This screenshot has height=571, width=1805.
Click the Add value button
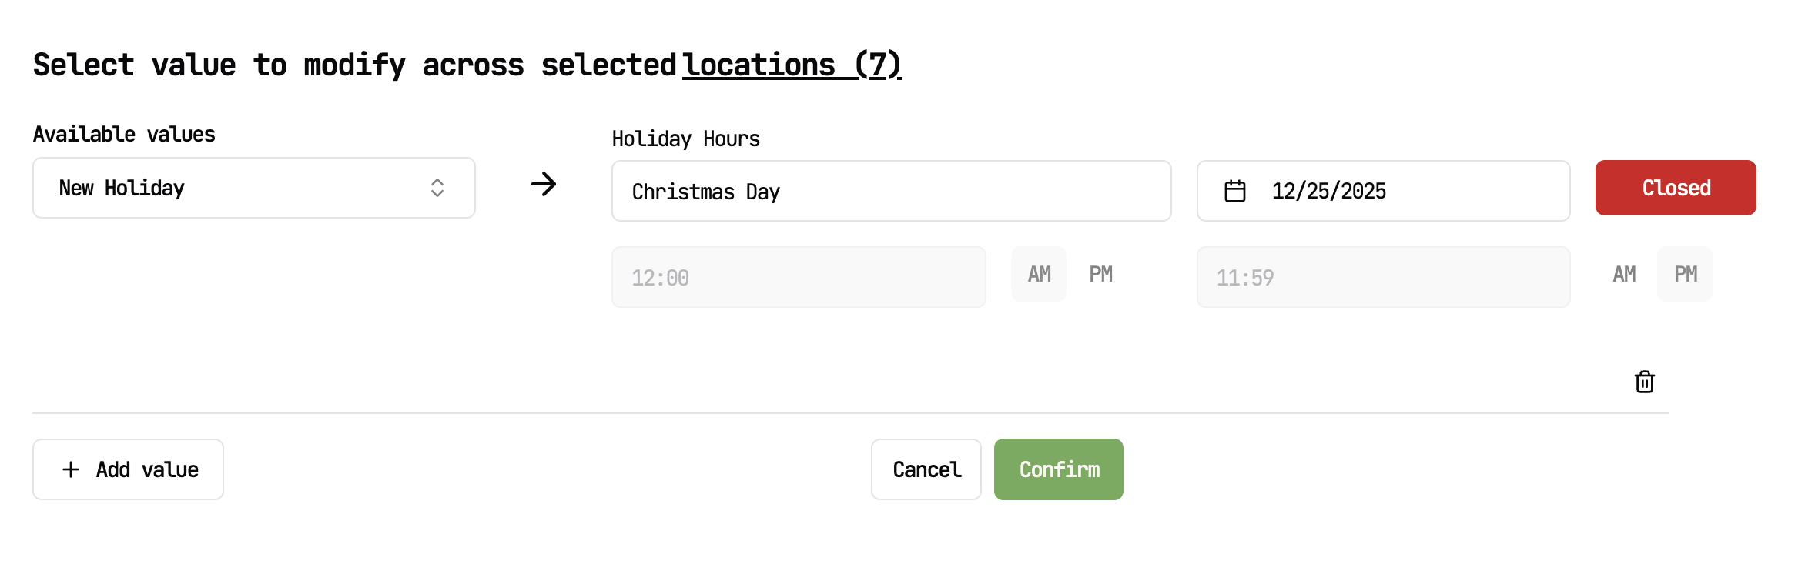[x=128, y=469]
